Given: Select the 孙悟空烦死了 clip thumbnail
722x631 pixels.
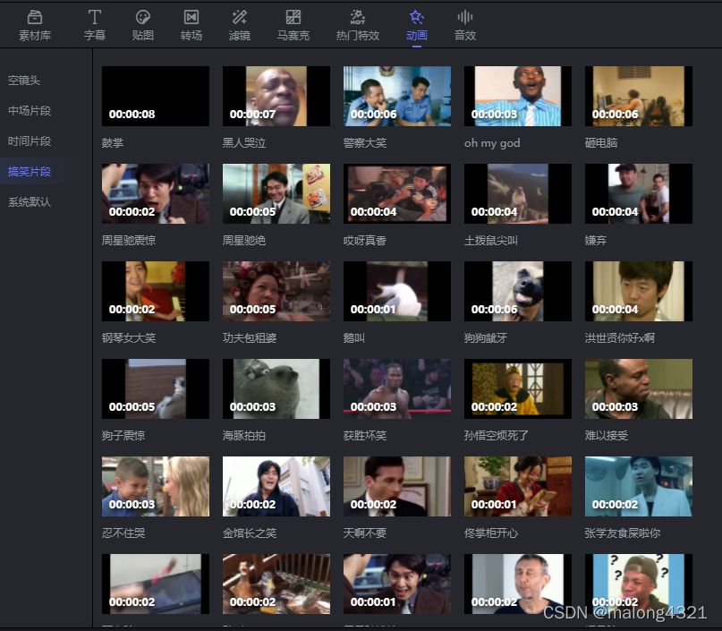Looking at the screenshot, I should click(x=518, y=389).
